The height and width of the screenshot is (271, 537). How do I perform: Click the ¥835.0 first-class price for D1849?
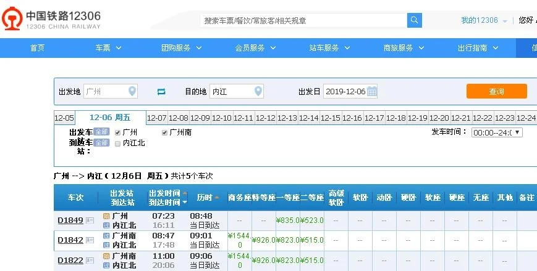pos(288,220)
